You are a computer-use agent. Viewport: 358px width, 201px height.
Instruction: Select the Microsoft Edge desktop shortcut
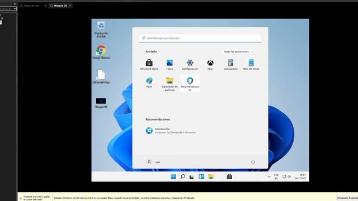(101, 76)
